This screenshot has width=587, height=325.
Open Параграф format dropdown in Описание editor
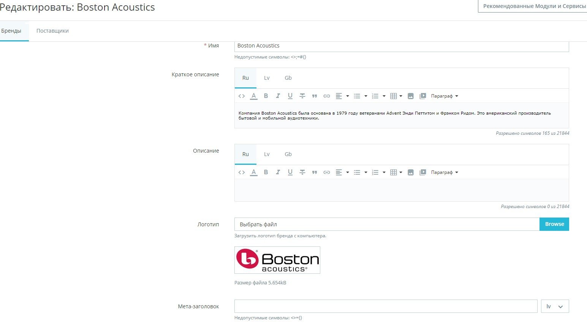pos(445,172)
